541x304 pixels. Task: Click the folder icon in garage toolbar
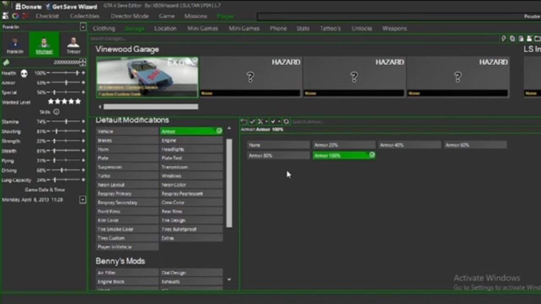coord(537,38)
